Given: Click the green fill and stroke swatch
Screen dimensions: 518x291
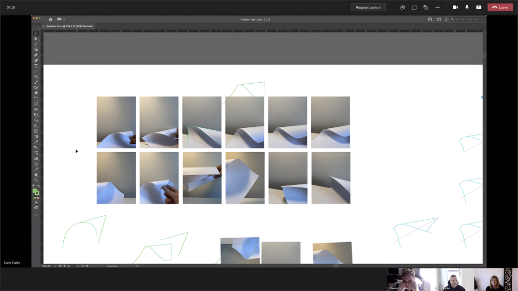Looking at the screenshot, I should coord(35,191).
